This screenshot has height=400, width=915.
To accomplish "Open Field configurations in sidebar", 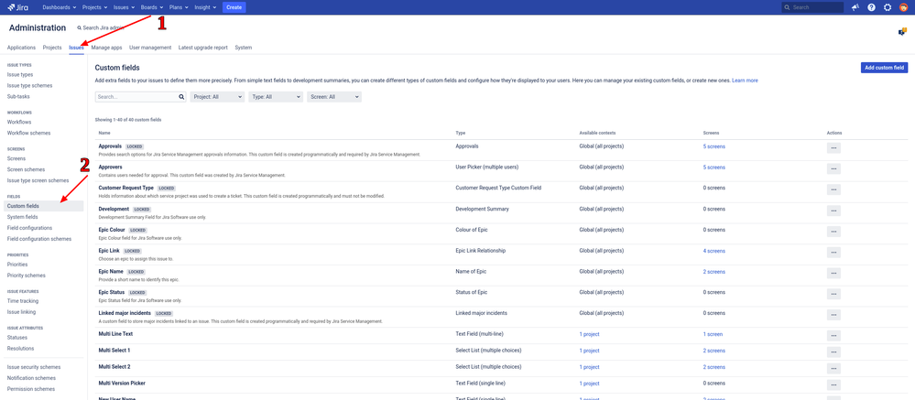I will click(29, 228).
